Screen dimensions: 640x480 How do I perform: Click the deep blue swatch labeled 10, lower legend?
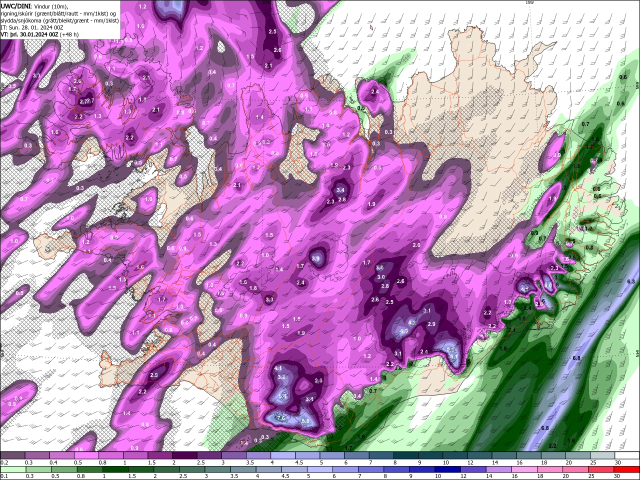447,469
